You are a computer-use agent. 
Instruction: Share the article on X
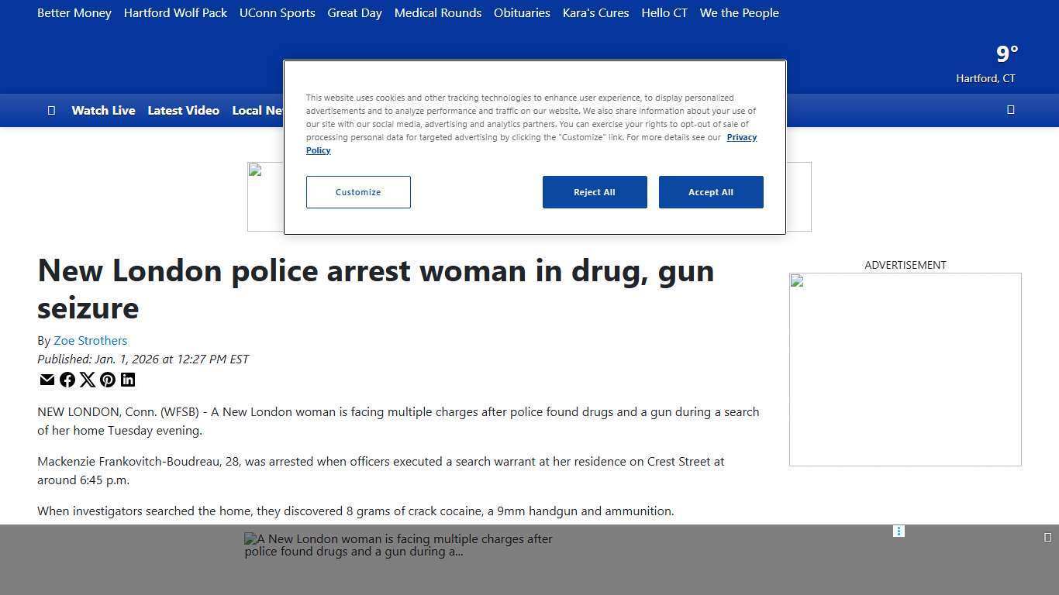tap(88, 380)
